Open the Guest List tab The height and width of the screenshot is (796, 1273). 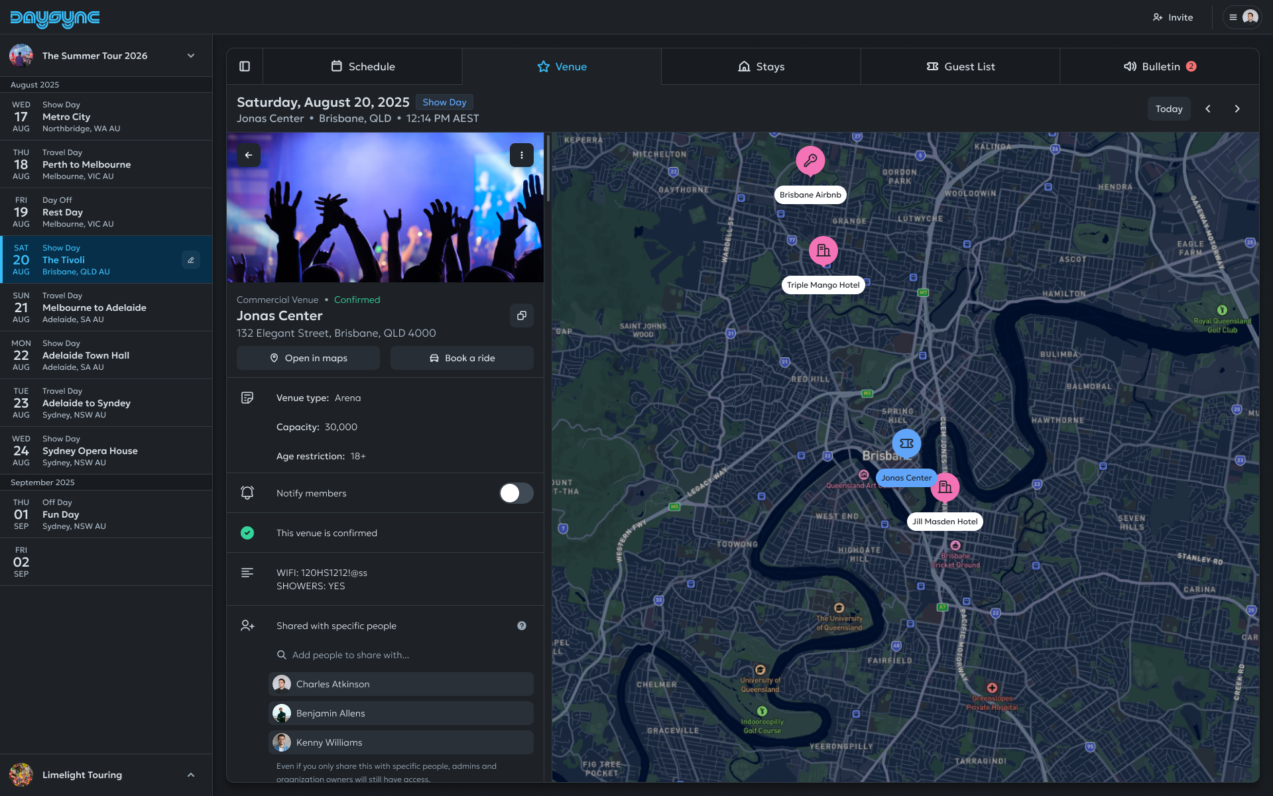(959, 66)
